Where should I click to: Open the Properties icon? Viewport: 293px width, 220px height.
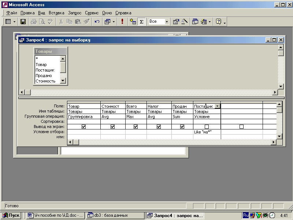click(176, 22)
